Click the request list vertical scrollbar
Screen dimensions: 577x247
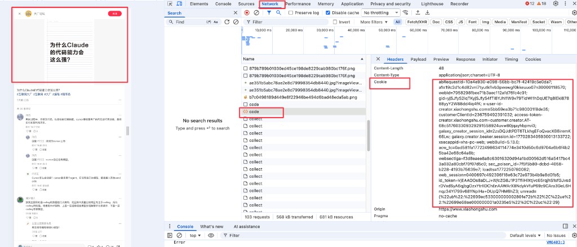click(369, 135)
